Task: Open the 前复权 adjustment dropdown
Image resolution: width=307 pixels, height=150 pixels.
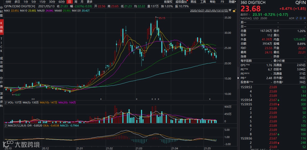Action: coord(168,2)
